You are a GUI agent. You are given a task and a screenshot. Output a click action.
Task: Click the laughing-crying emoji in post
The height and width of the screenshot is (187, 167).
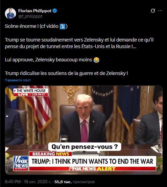[x=96, y=60]
